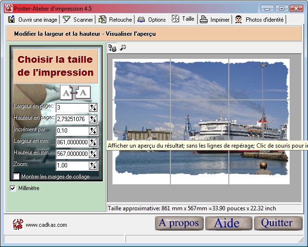
Task: Open the Options tab
Action: tap(152, 20)
